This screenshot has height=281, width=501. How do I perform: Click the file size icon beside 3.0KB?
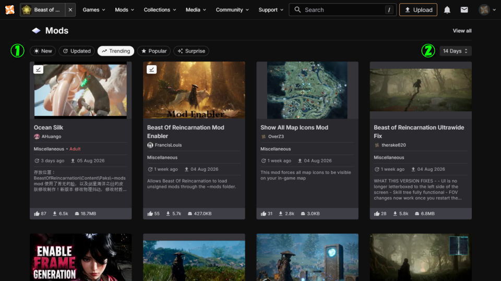point(303,213)
